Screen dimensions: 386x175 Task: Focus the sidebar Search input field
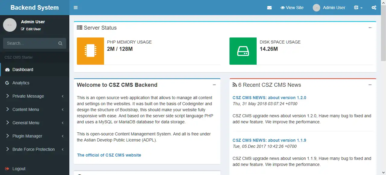pos(30,43)
